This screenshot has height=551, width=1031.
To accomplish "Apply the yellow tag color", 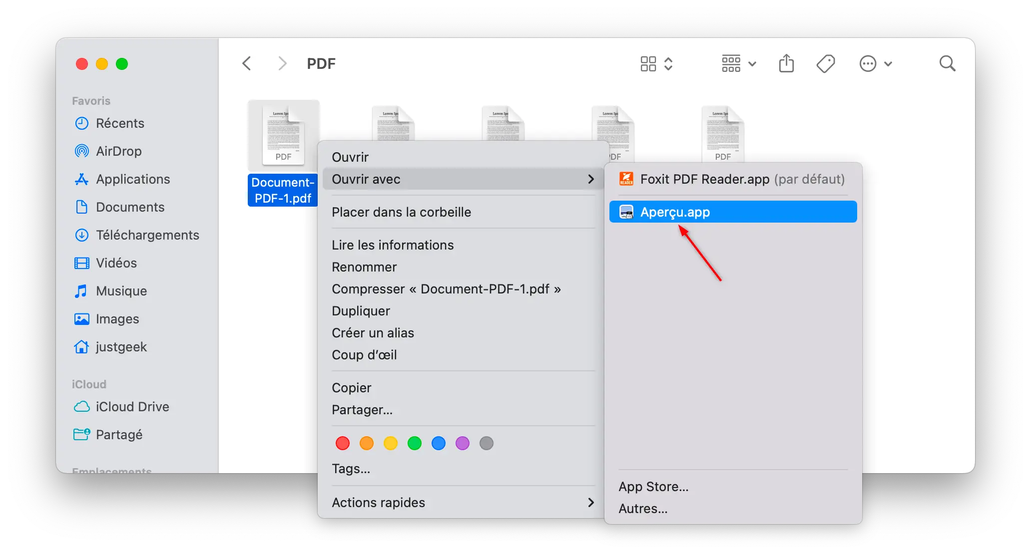I will coord(391,443).
